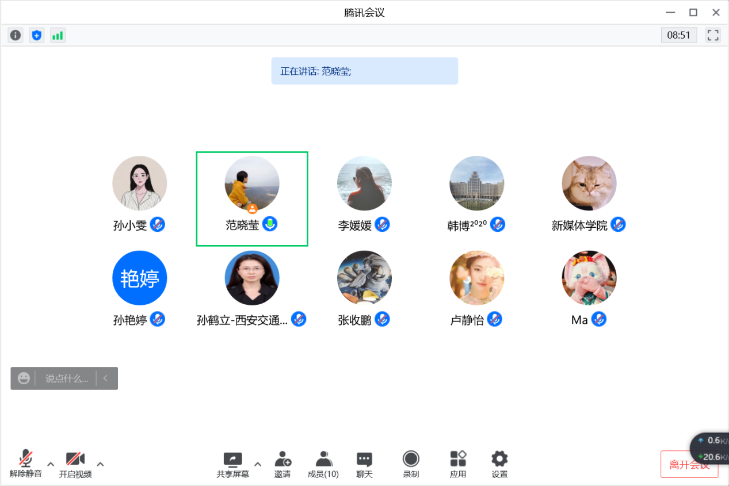Image resolution: width=729 pixels, height=486 pixels.
Task: Click 共享屏幕 to share screen
Action: click(233, 464)
